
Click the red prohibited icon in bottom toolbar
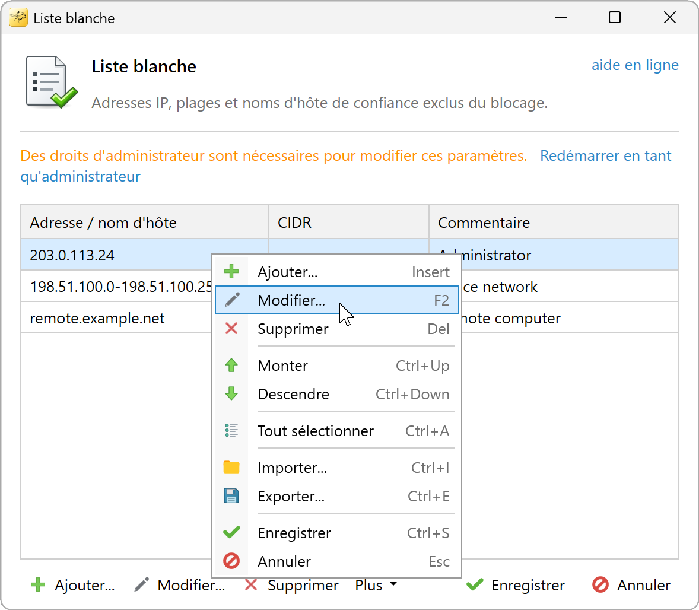[600, 584]
